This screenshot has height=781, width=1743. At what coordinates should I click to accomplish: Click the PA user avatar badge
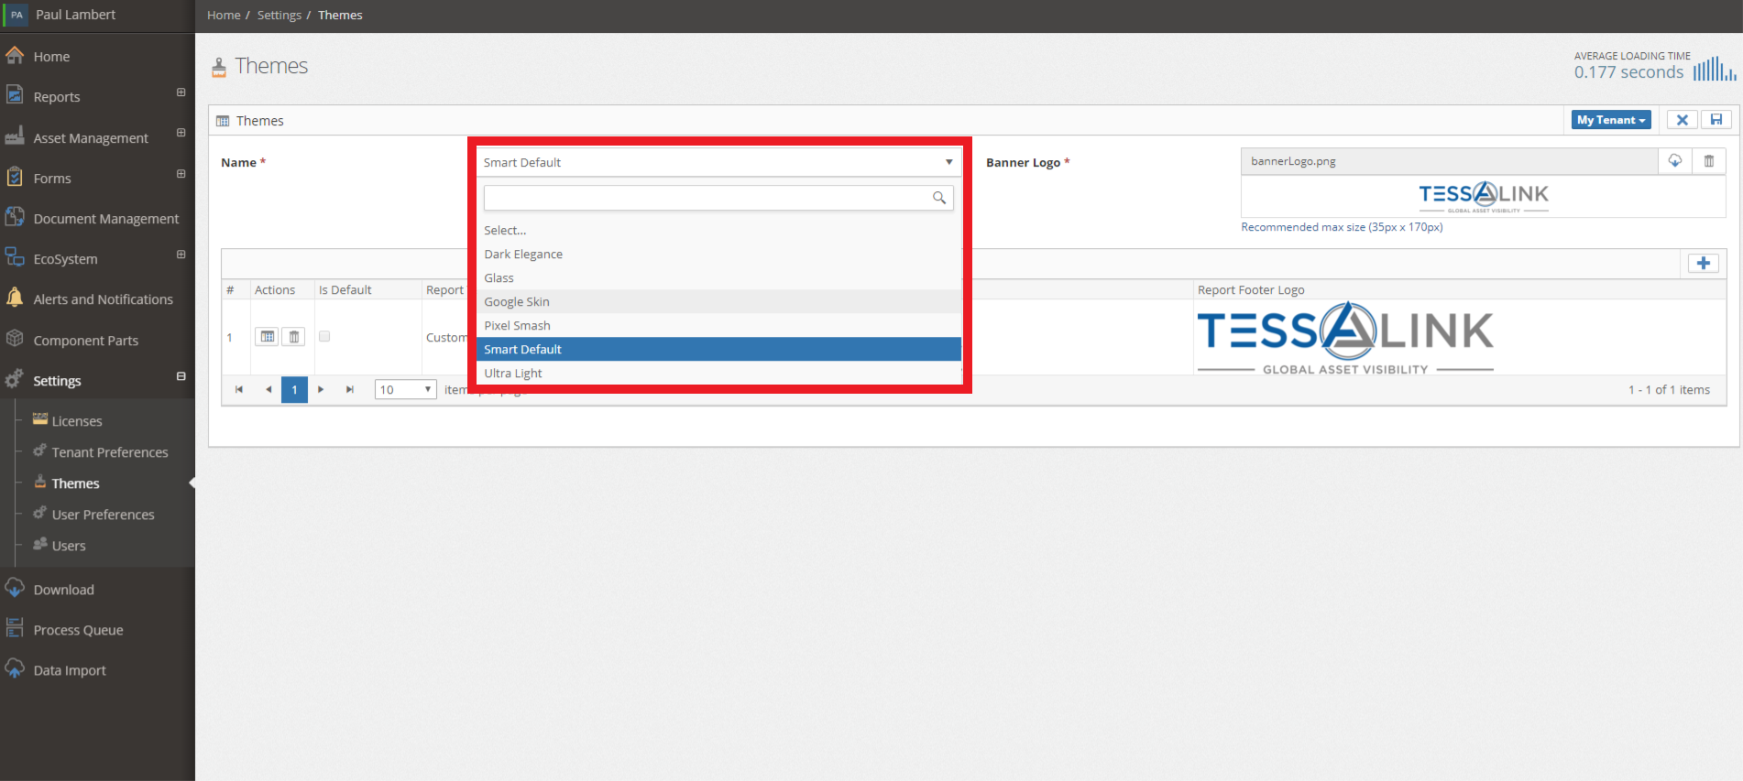16,15
